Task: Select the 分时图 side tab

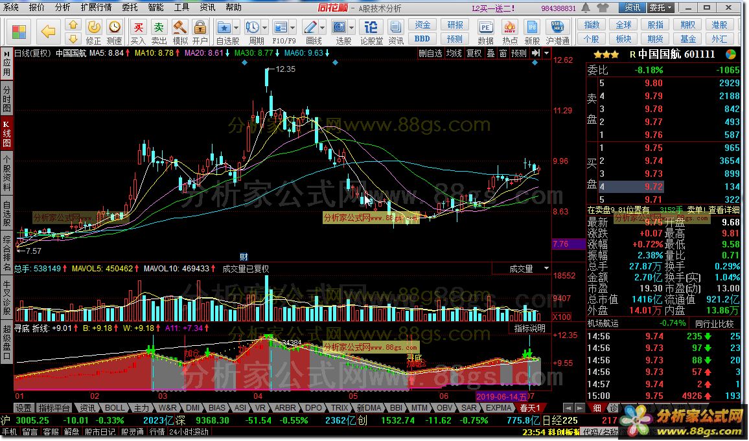Action: (6, 99)
